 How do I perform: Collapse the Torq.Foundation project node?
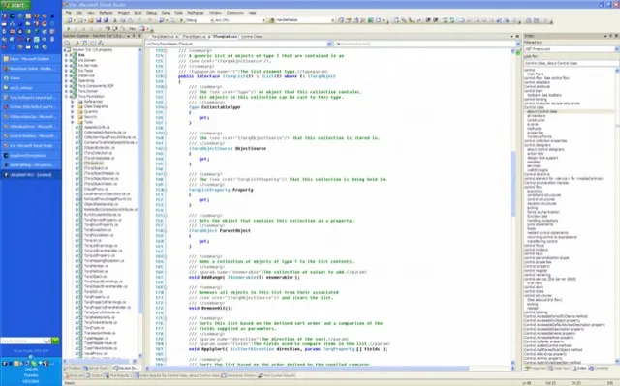click(67, 97)
